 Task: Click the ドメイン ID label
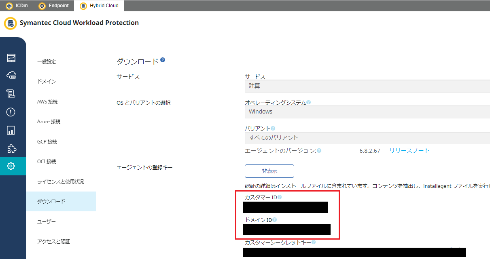tap(259, 220)
